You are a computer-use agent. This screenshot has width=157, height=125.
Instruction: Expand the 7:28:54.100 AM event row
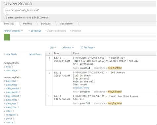[50, 96]
